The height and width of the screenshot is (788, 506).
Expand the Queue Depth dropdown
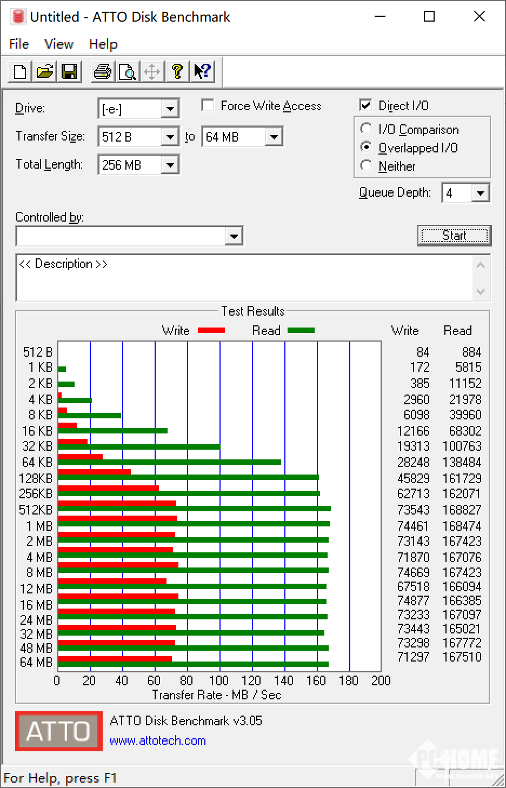(x=480, y=193)
